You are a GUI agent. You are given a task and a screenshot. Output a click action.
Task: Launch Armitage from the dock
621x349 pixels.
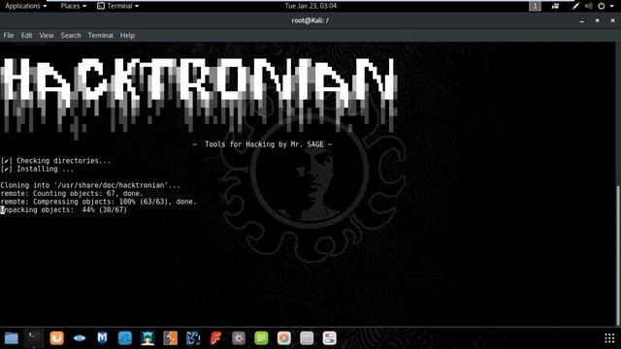point(147,338)
